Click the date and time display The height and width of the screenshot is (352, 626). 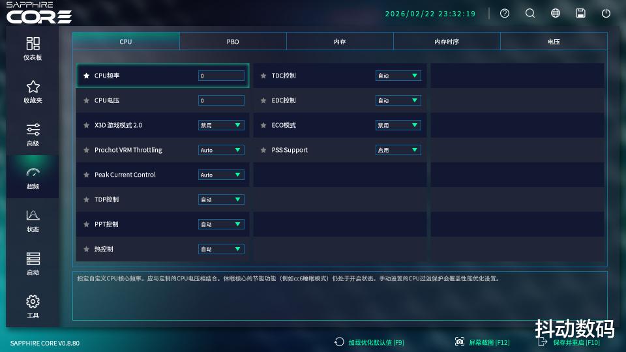point(430,14)
